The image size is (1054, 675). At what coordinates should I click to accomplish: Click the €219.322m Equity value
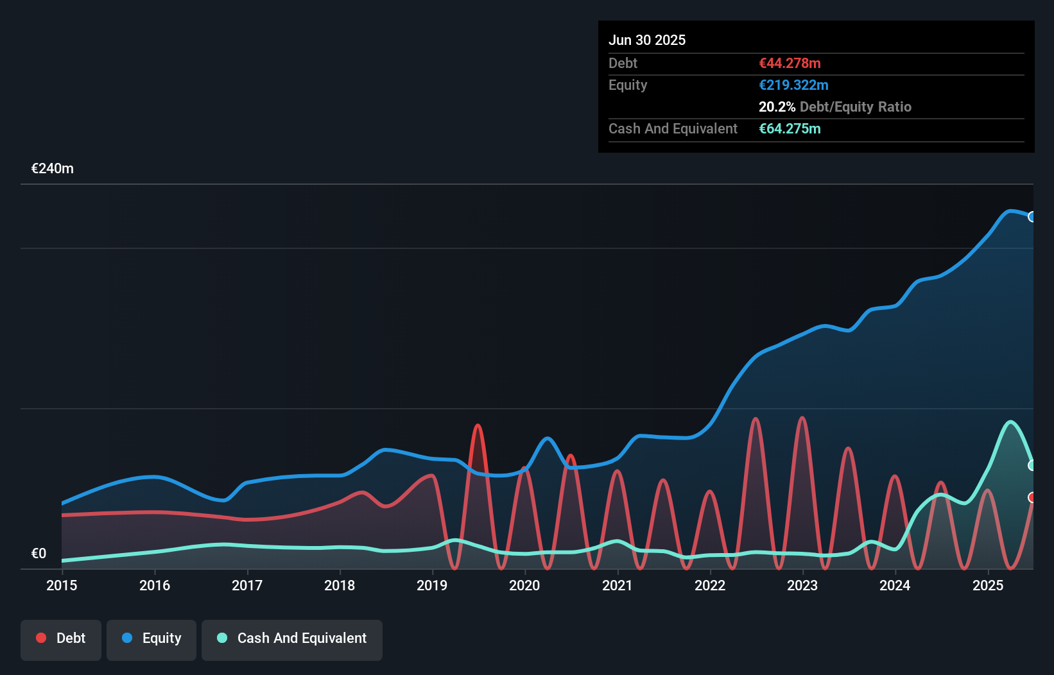(794, 85)
